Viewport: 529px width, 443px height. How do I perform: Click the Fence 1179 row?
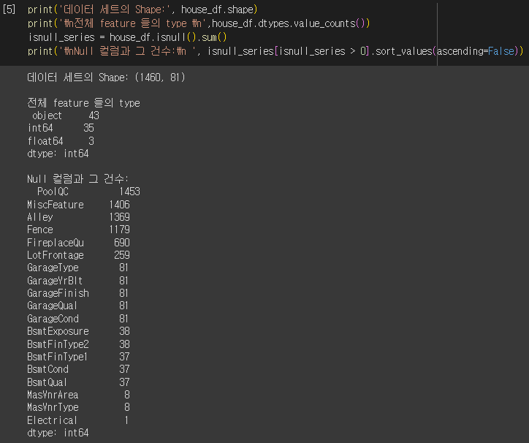[79, 230]
